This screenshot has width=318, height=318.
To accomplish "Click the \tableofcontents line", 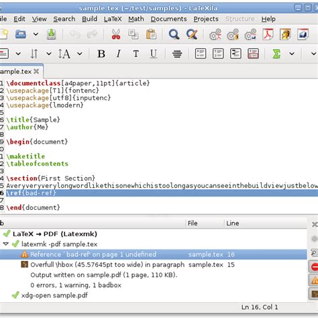I will pyautogui.click(x=37, y=164).
